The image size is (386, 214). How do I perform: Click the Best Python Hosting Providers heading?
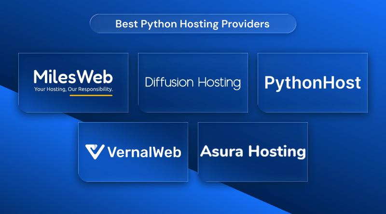(193, 24)
